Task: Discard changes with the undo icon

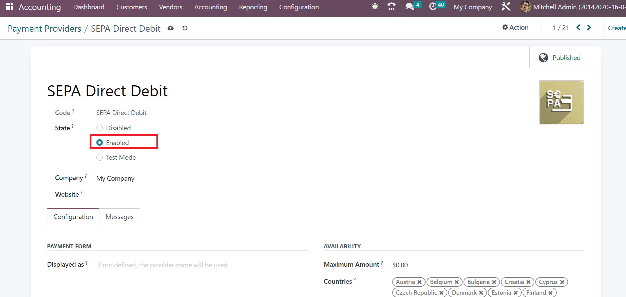Action: (x=185, y=28)
